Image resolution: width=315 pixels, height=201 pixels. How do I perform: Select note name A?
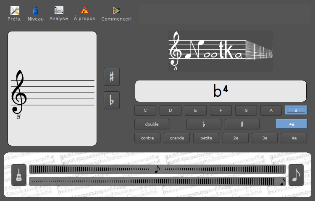[271, 110]
